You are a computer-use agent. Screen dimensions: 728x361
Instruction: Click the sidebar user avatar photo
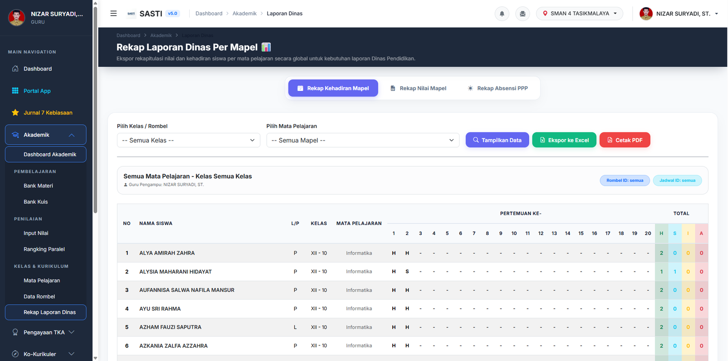[x=17, y=18]
